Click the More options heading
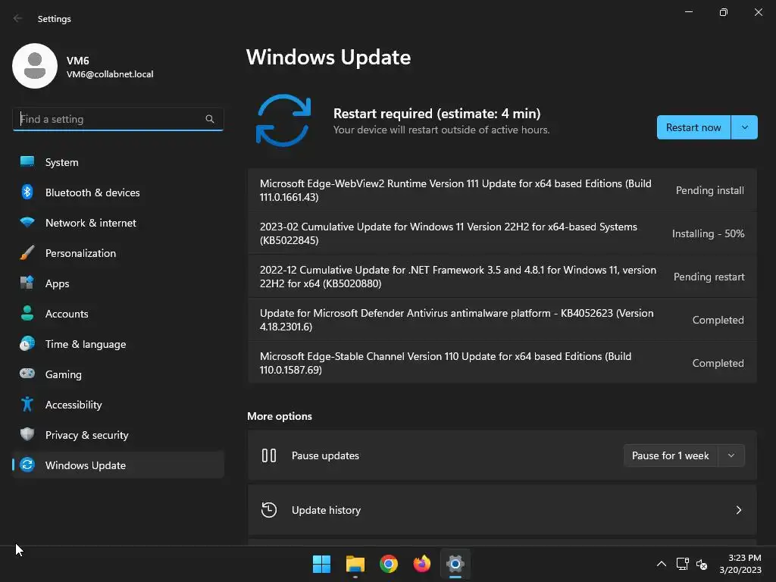The image size is (776, 582). [x=280, y=416]
